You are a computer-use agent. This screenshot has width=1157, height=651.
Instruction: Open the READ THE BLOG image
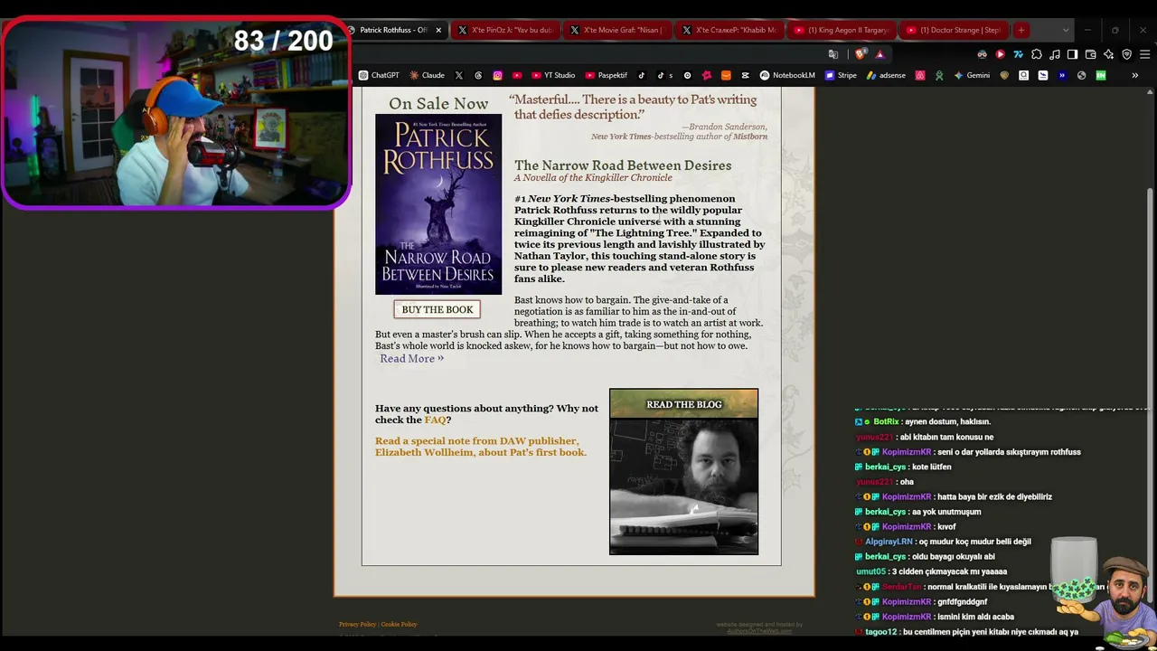pyautogui.click(x=683, y=471)
